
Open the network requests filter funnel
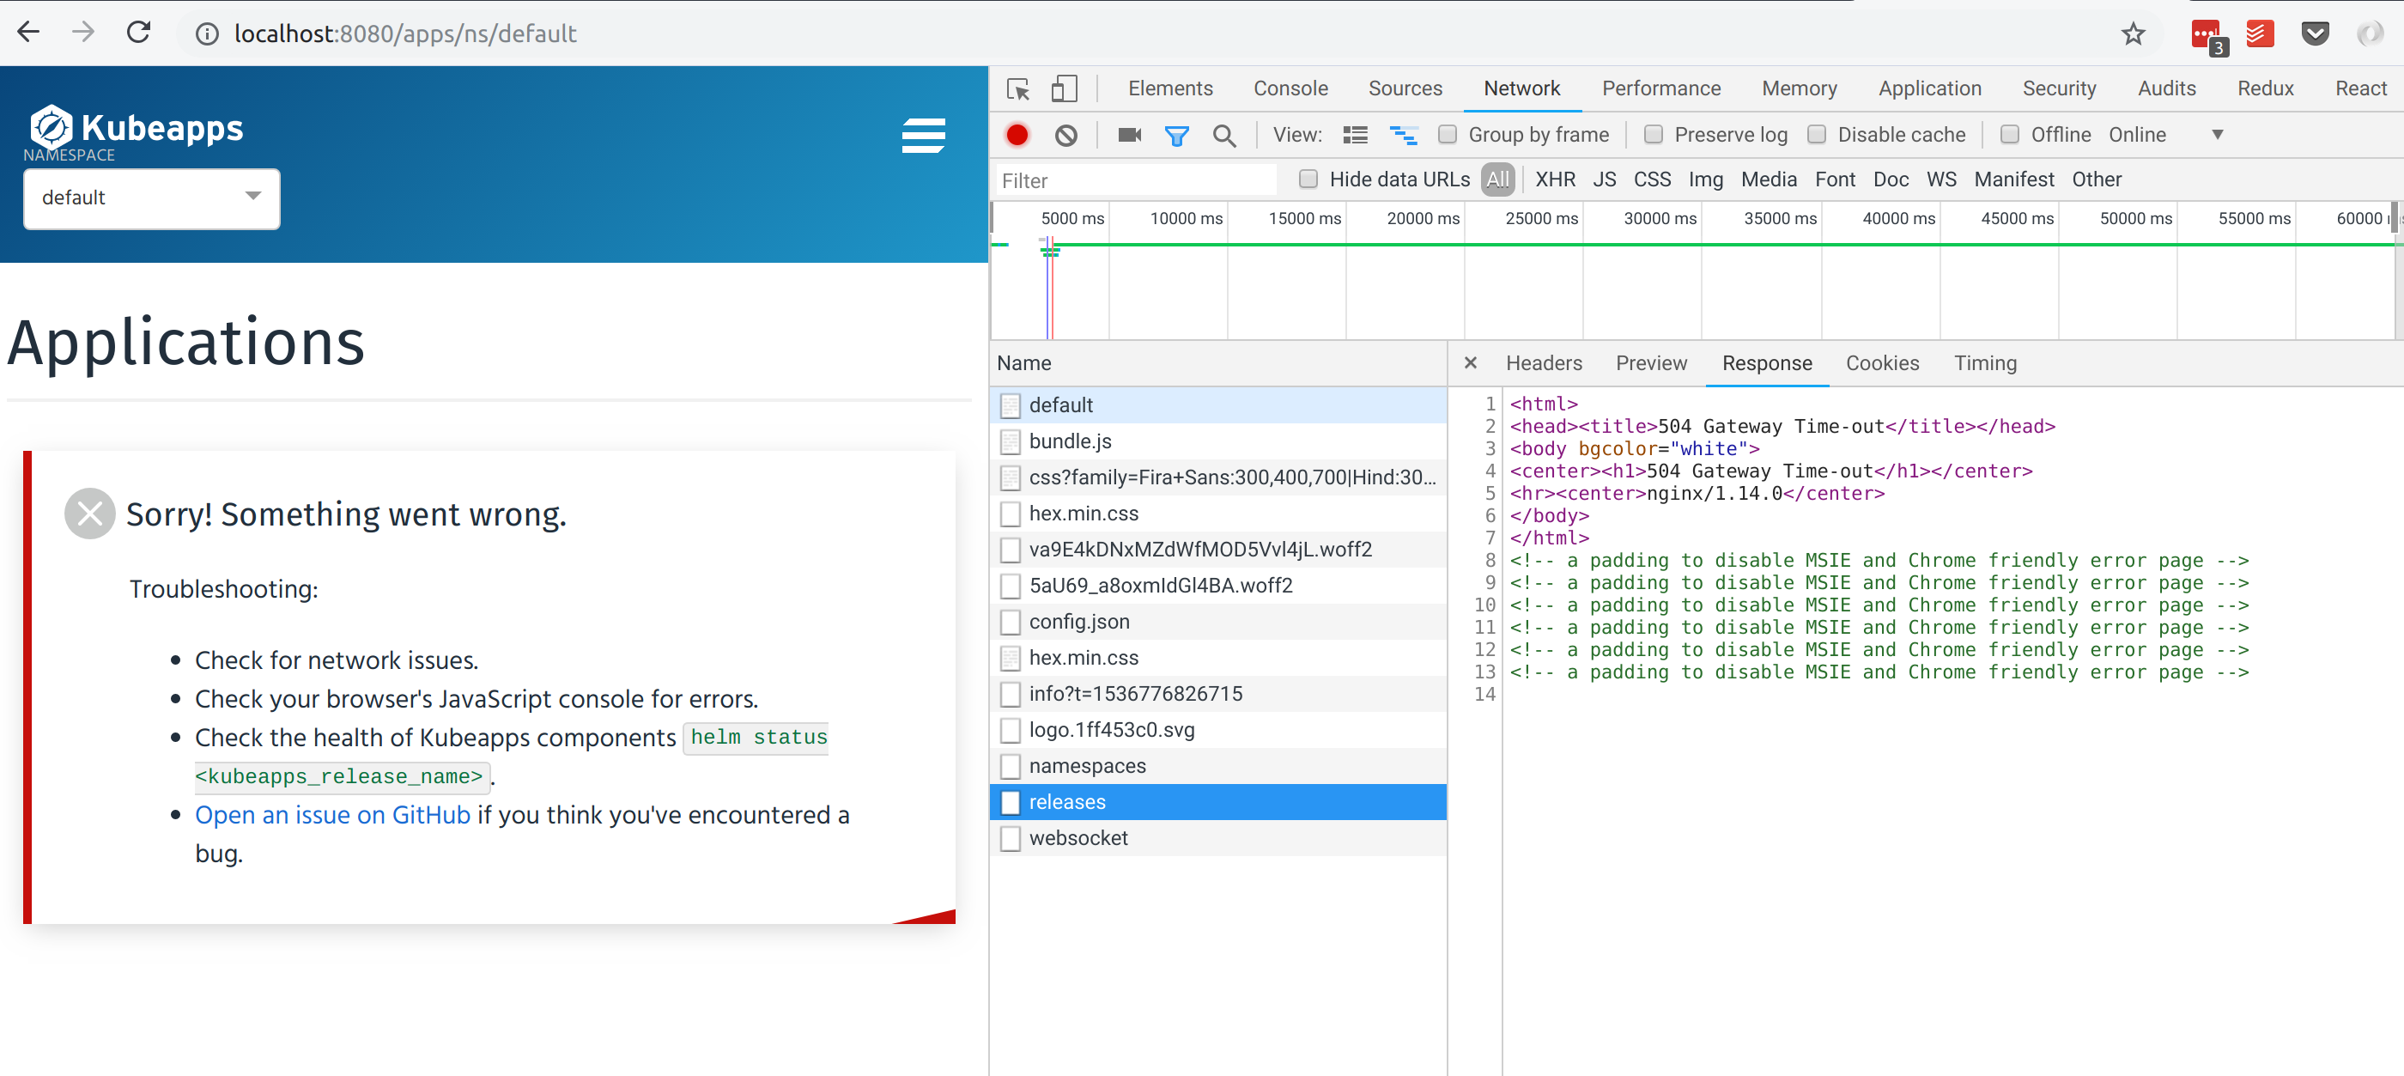pos(1177,134)
